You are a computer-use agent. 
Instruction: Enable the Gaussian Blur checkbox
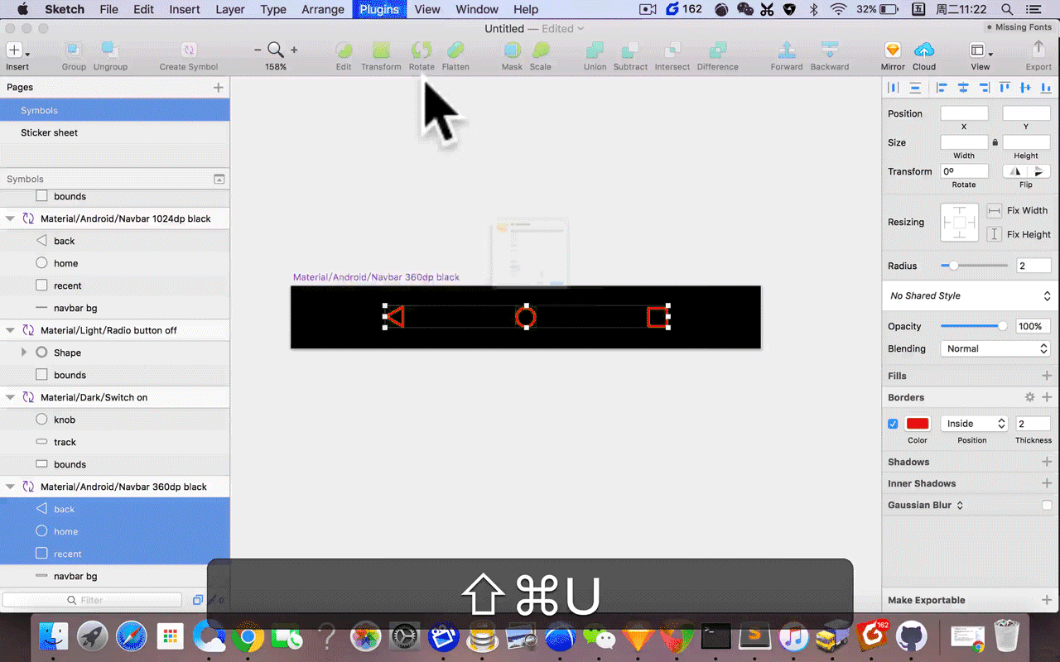click(1047, 505)
